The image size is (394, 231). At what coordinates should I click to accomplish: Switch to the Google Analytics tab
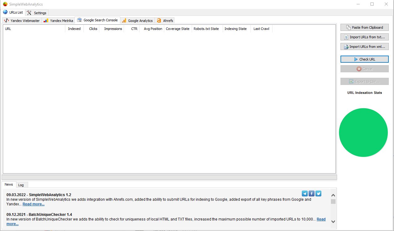[x=137, y=20]
